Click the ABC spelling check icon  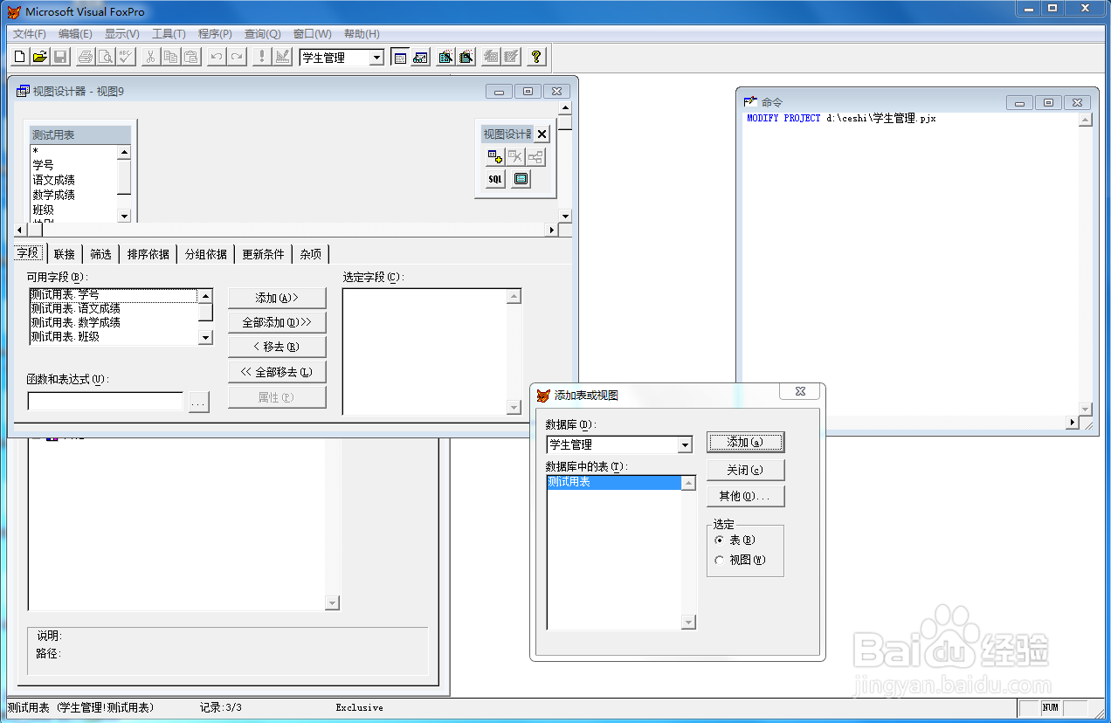125,57
